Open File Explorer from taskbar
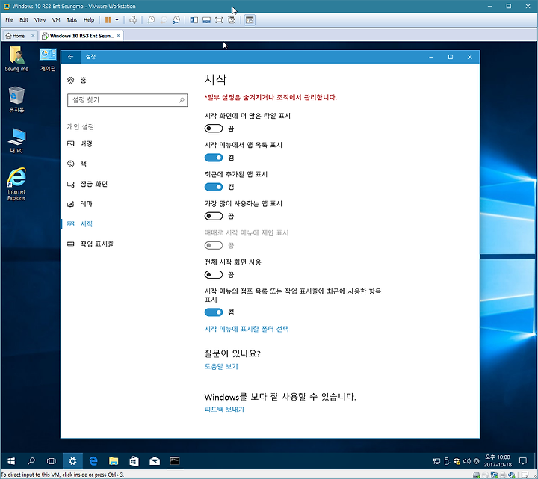Image resolution: width=538 pixels, height=479 pixels. pyautogui.click(x=114, y=461)
